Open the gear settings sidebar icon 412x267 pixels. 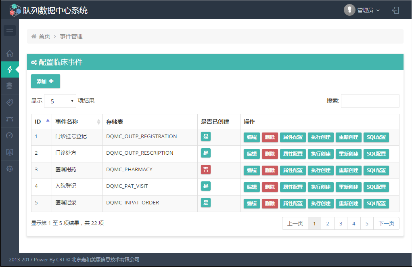tap(10, 169)
